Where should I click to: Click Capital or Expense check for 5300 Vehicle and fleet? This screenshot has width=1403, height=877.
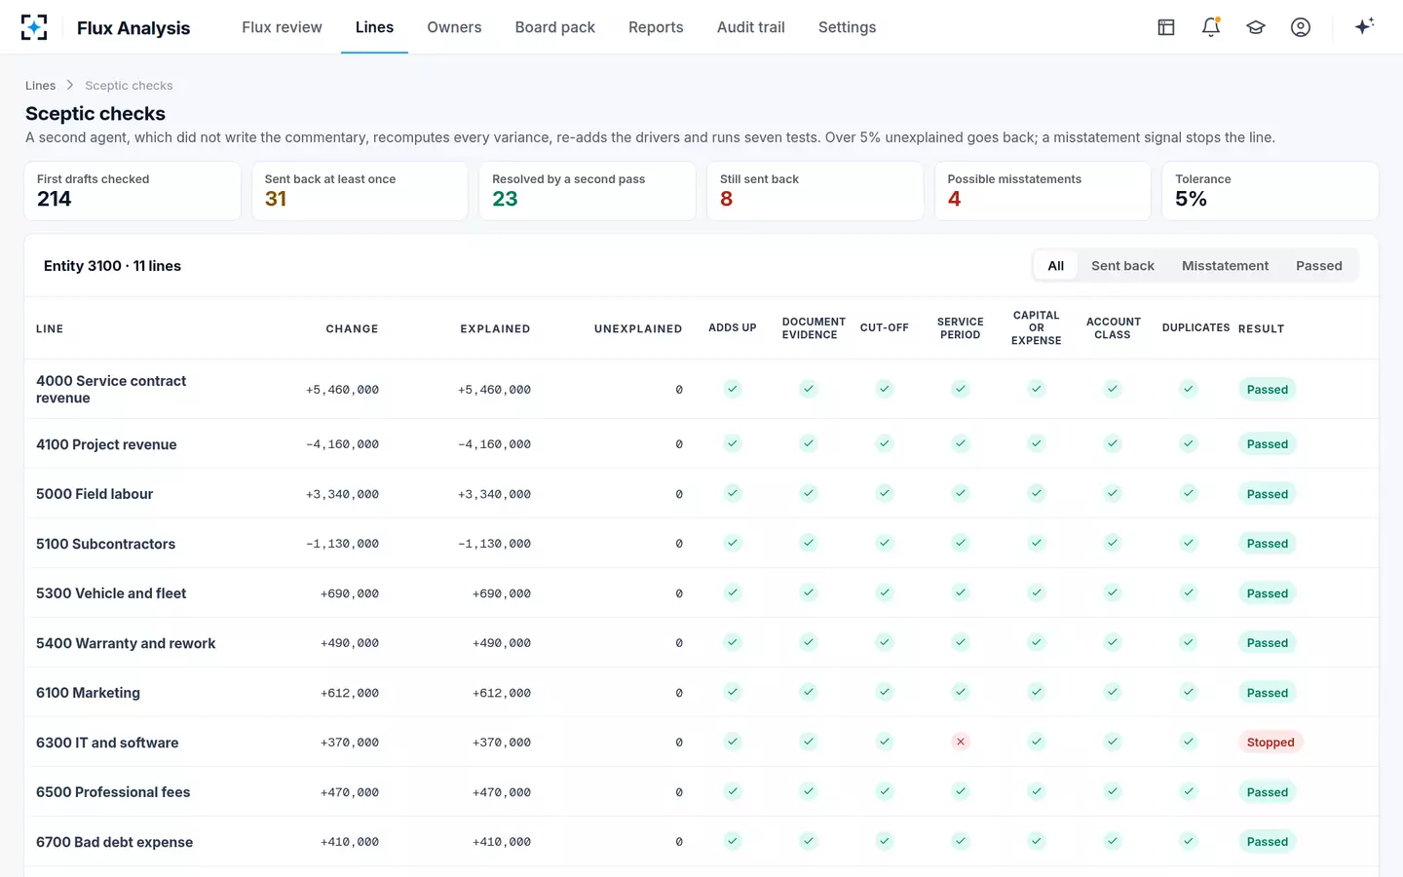coord(1037,592)
